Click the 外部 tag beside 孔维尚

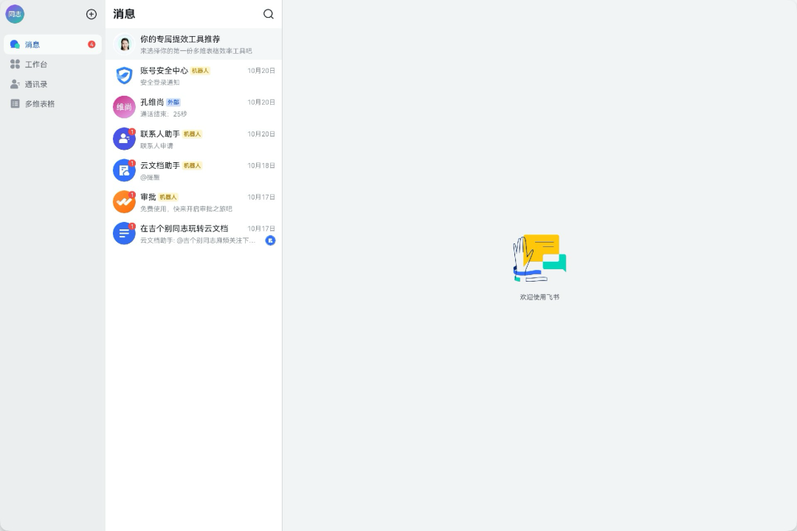173,102
